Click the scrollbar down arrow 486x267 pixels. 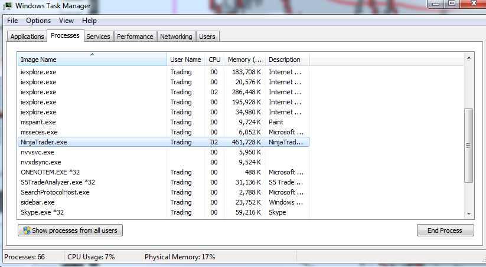coord(469,214)
